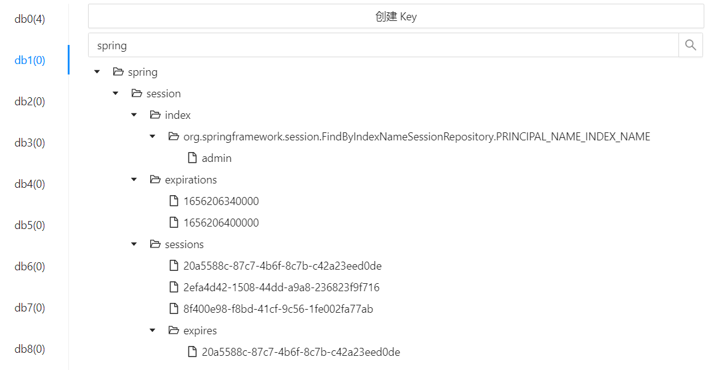The width and height of the screenshot is (708, 370).
Task: Collapse the expirations folder arrow
Action: (x=134, y=180)
